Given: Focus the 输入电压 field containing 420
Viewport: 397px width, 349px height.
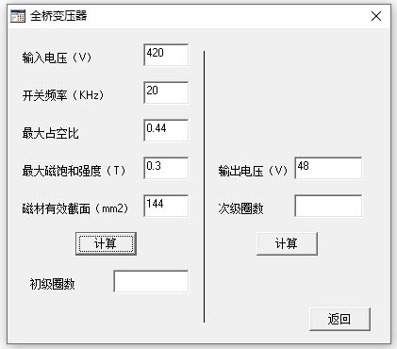Looking at the screenshot, I should point(166,55).
